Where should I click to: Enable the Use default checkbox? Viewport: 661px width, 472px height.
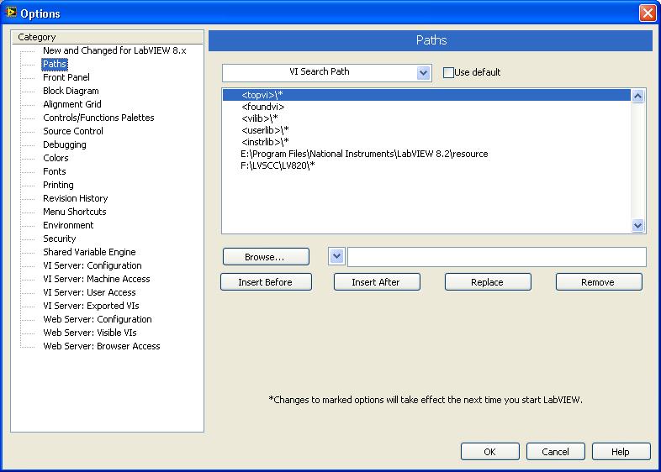[x=448, y=72]
